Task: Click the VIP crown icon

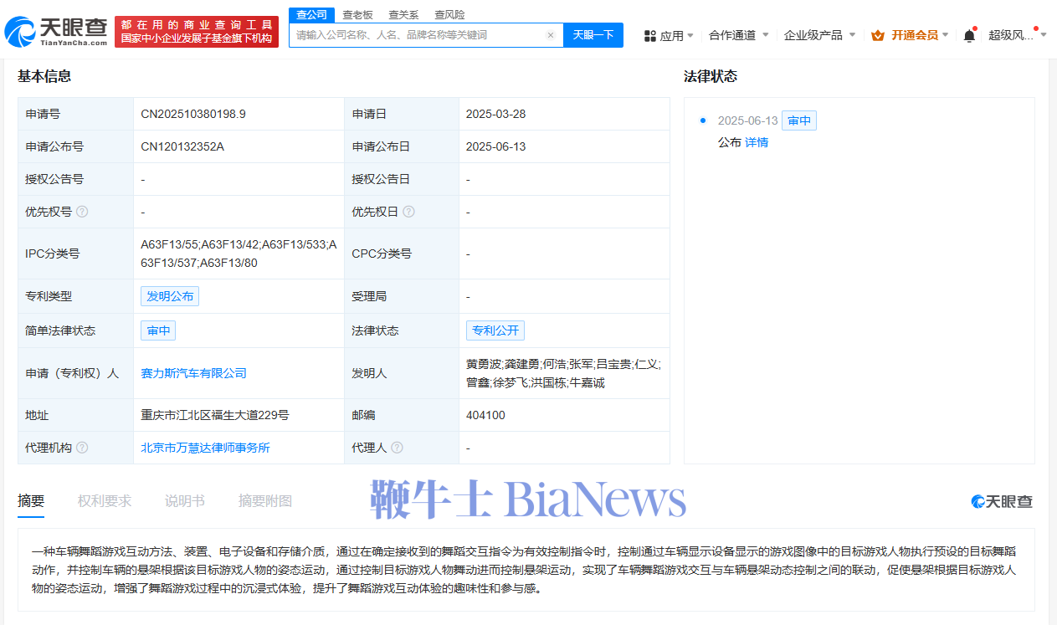Action: tap(878, 35)
